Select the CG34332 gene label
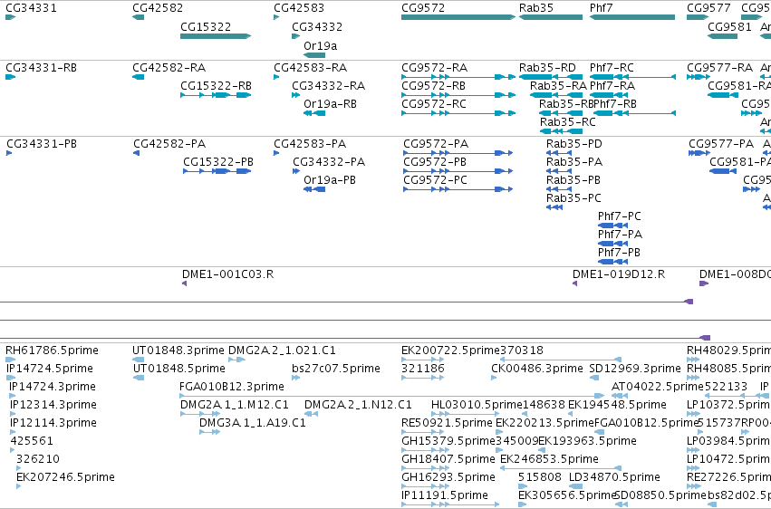 317,26
